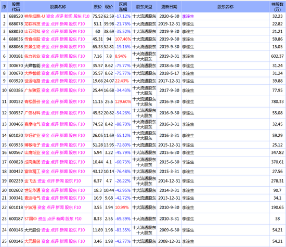
Task: Click the 股票名称 column header
Action: [x=58, y=7]
